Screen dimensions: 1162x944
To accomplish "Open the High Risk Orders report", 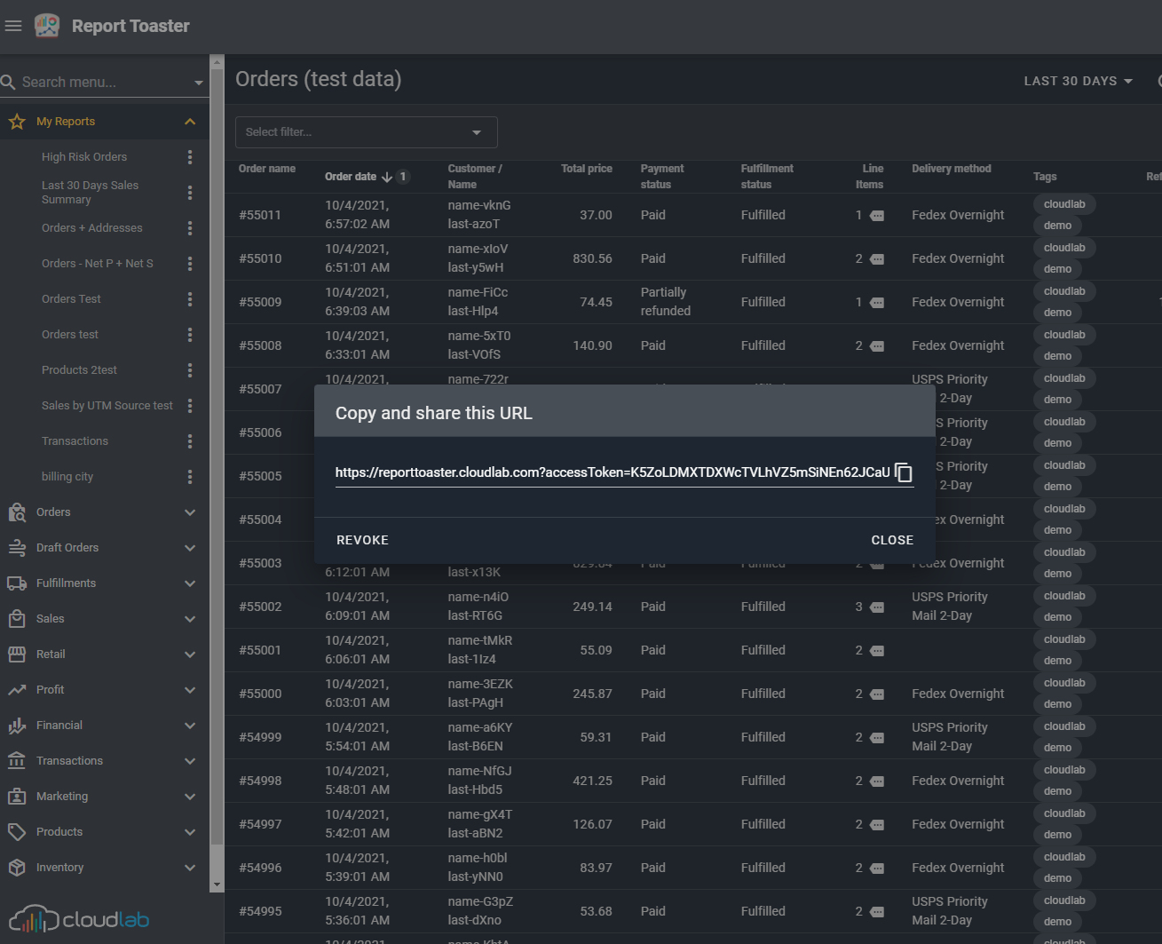I will click(x=84, y=157).
